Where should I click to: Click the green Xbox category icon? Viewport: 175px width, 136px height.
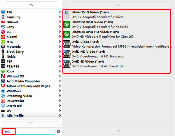click(x=3, y=71)
